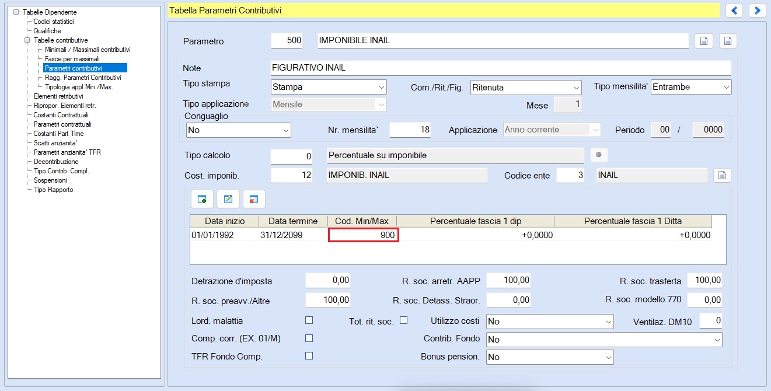The width and height of the screenshot is (771, 391).
Task: Open Costanti Part Time in tree
Action: tap(59, 134)
